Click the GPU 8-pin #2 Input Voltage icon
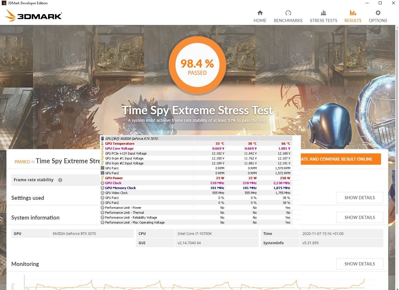This screenshot has height=290, width=399. 103,163
